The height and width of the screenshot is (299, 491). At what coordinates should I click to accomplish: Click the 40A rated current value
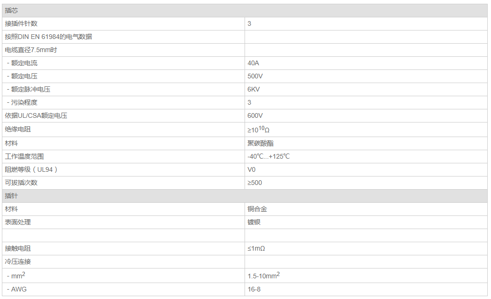pos(253,63)
